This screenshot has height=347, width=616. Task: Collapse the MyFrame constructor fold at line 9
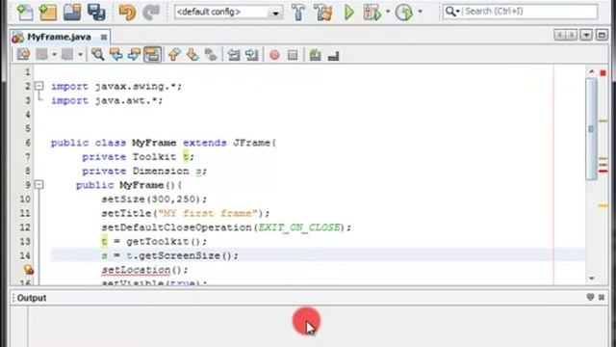[38, 184]
